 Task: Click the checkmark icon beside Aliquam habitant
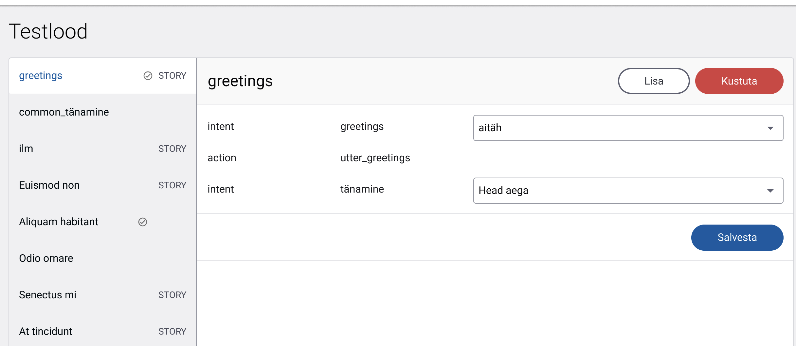(x=142, y=222)
